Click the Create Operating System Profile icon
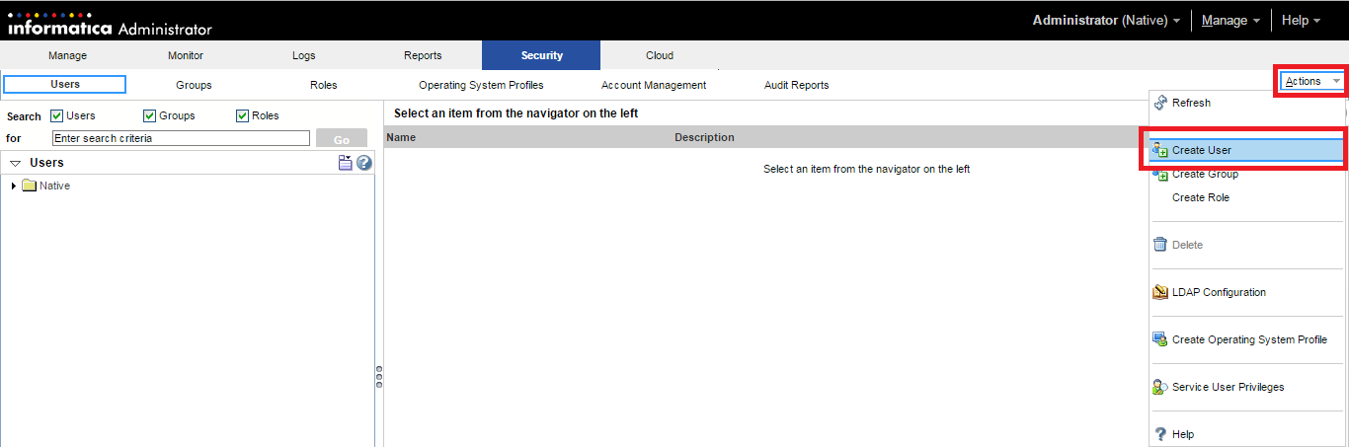The image size is (1349, 447). (x=1160, y=339)
